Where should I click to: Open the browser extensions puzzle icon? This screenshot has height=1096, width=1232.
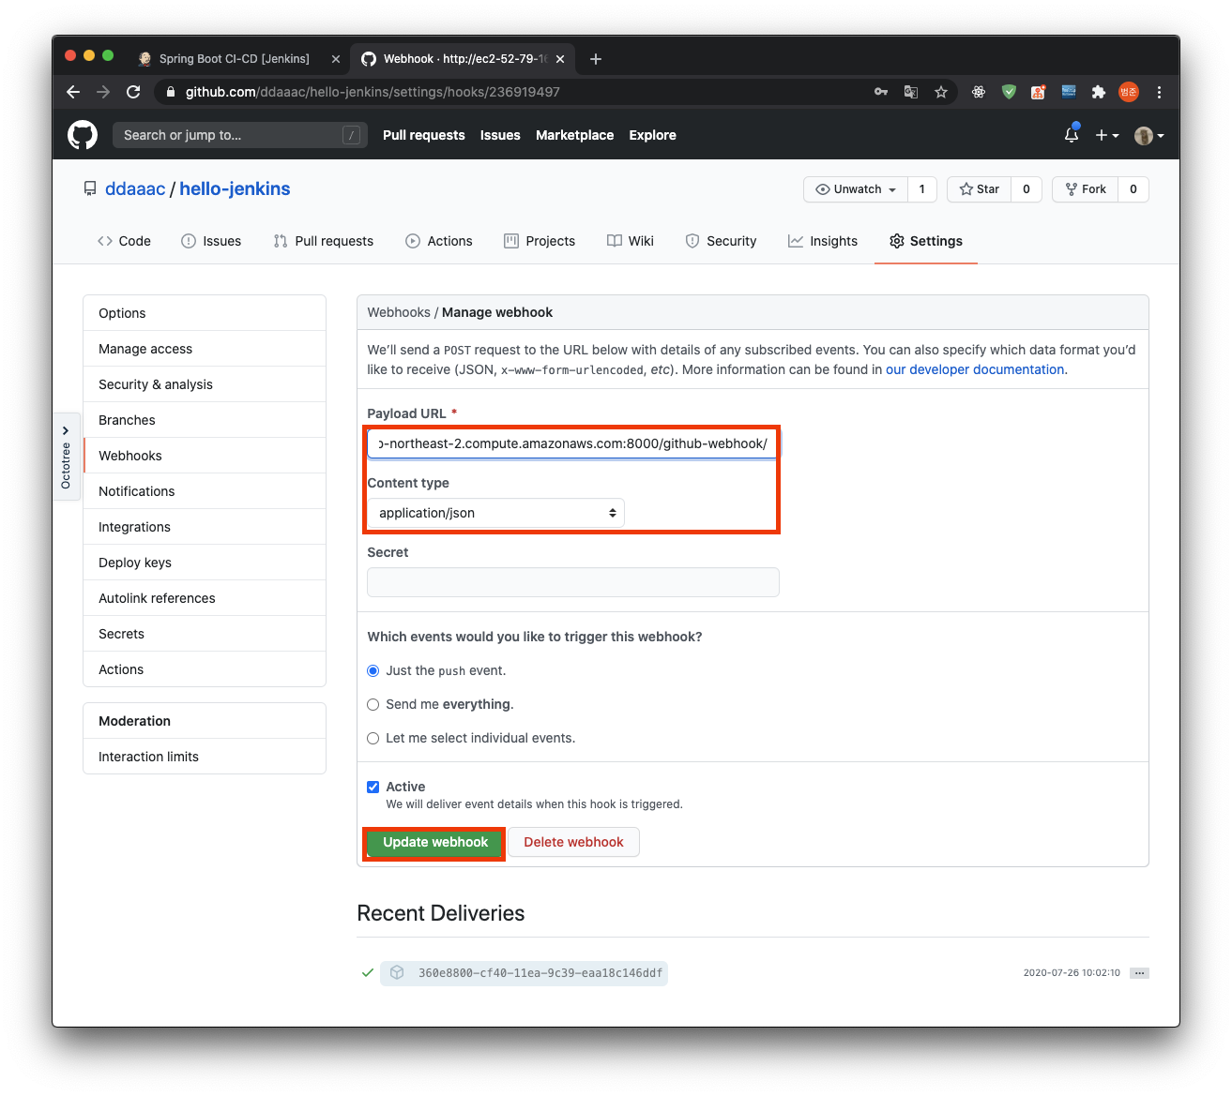(x=1099, y=92)
